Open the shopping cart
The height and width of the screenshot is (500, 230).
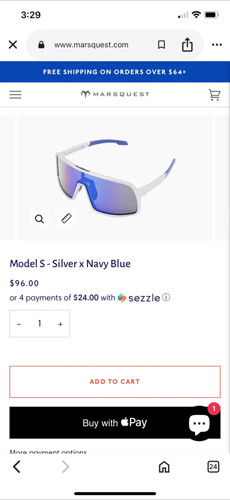214,94
